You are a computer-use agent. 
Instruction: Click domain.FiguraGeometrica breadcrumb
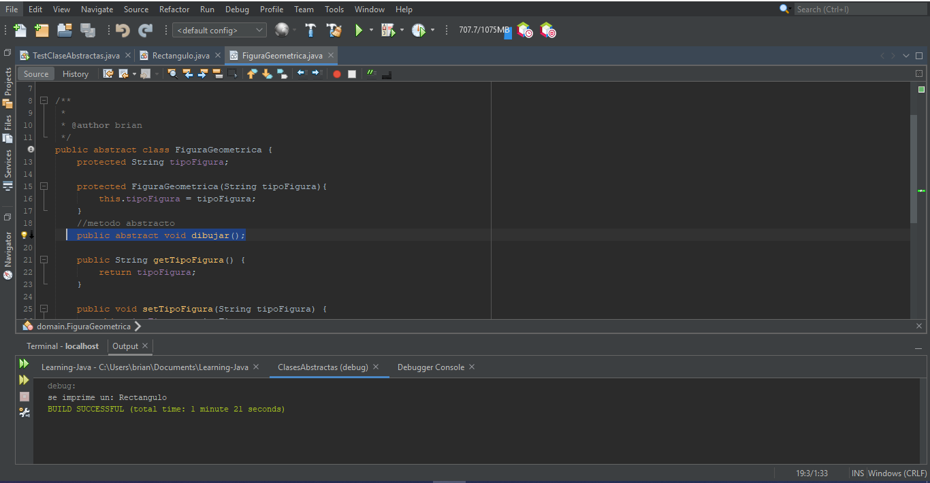(x=84, y=326)
